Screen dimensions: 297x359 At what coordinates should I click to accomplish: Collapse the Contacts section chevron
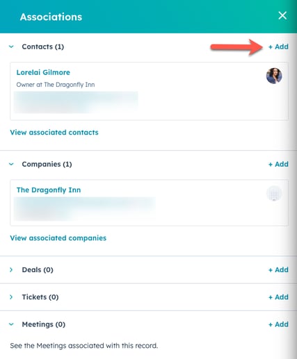(x=11, y=47)
